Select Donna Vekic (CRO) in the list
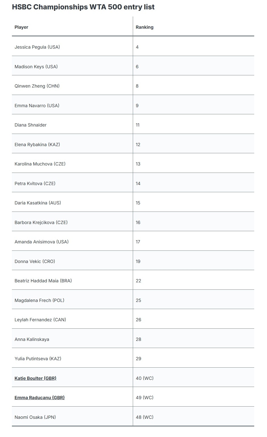Image resolution: width=267 pixels, height=437 pixels. pyautogui.click(x=35, y=262)
